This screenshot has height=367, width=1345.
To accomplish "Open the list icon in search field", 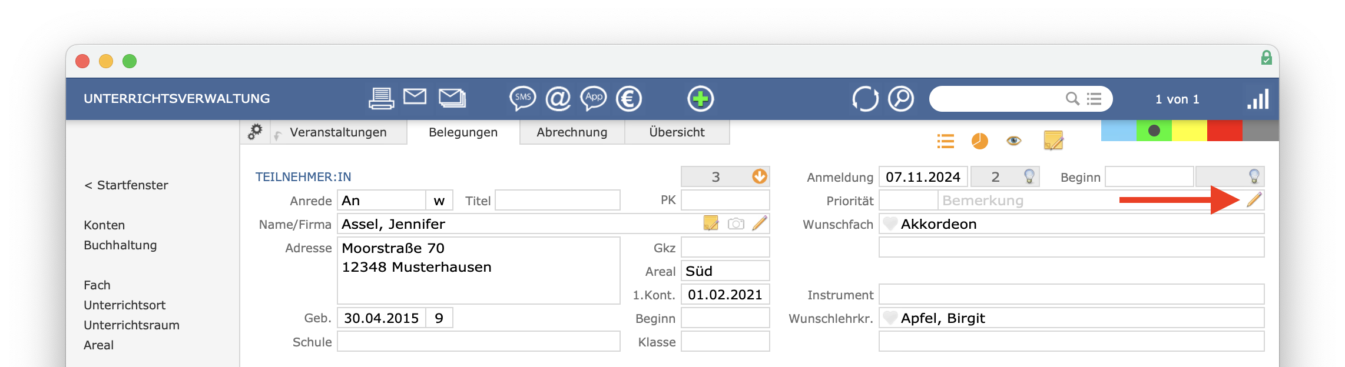I will click(x=1094, y=98).
